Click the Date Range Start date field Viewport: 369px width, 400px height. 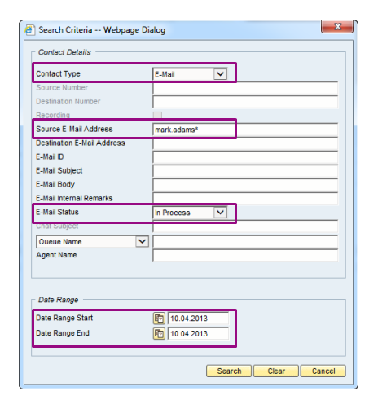point(198,319)
